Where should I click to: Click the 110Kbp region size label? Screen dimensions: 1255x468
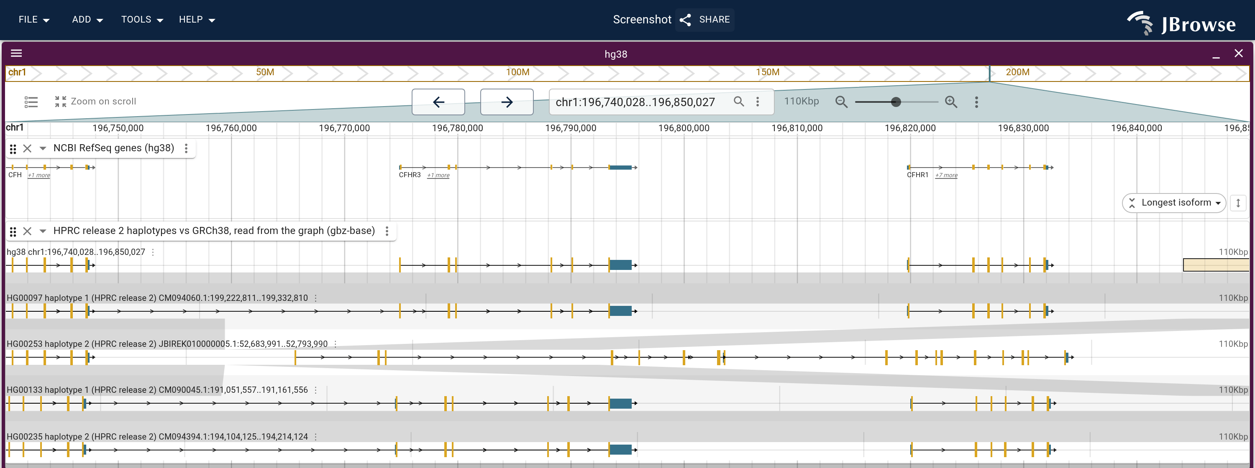801,101
